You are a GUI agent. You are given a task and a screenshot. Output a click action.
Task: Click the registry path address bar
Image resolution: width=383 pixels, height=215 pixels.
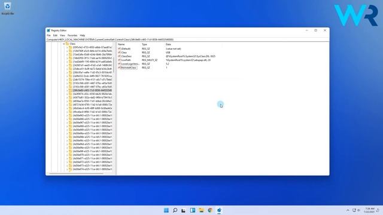[x=187, y=39]
